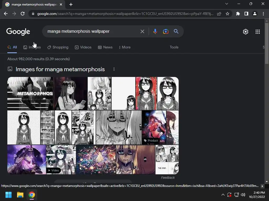Expand the More search options
This screenshot has height=201, width=269.
tap(125, 47)
